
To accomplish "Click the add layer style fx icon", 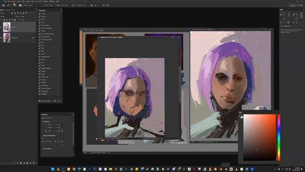I will pos(18,163).
